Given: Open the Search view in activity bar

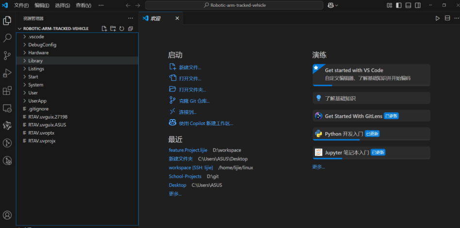Looking at the screenshot, I should coord(7,38).
